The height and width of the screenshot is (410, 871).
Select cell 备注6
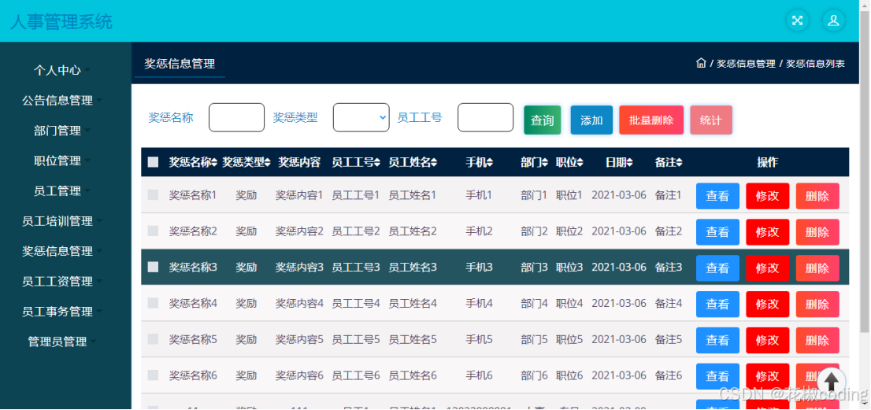(669, 375)
